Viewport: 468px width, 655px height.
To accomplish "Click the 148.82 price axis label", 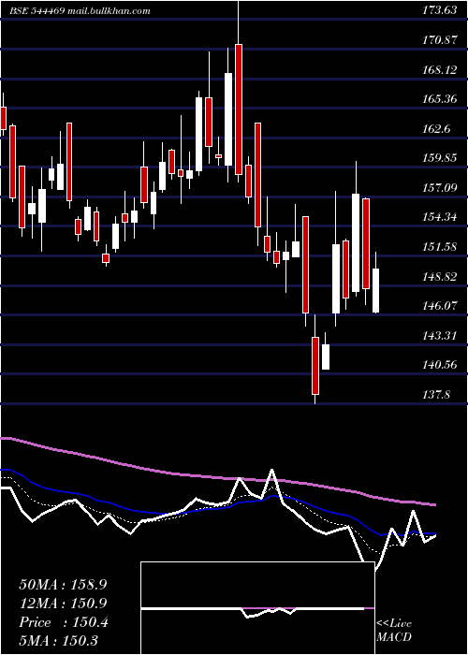I will 440,277.
